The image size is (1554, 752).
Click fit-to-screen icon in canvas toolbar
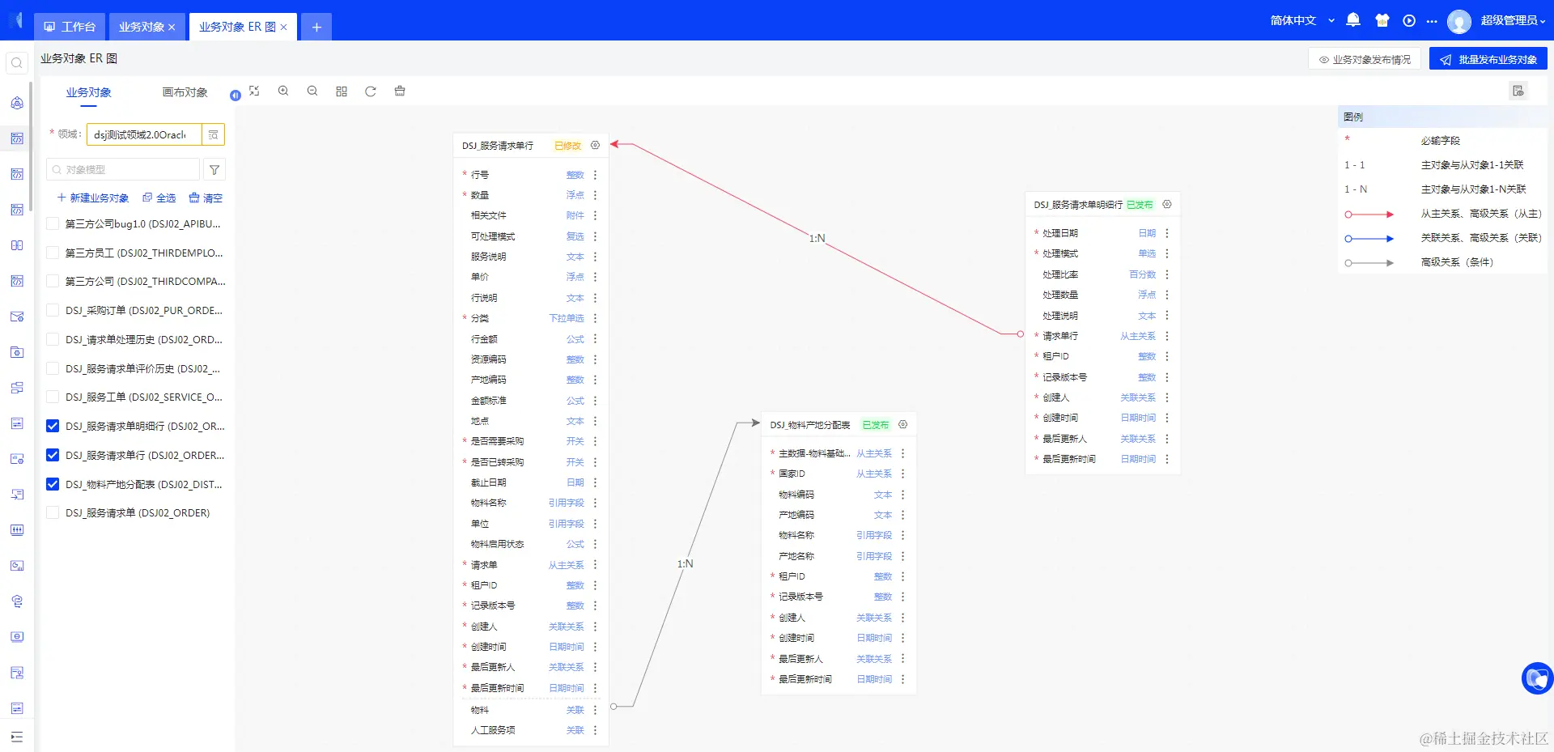coord(254,91)
